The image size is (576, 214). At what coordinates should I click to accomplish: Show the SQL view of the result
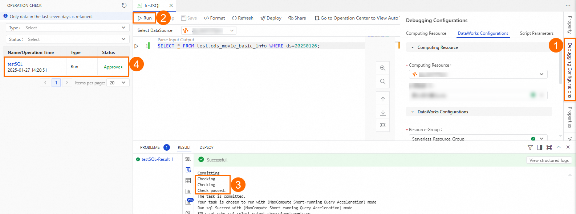tap(188, 159)
